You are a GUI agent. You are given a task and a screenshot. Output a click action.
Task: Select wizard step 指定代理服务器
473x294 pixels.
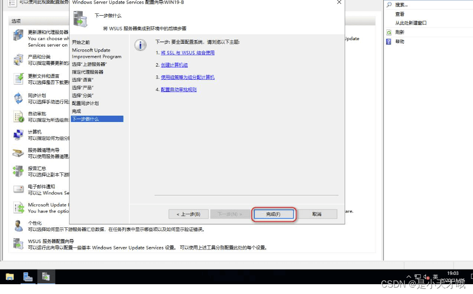pos(87,72)
